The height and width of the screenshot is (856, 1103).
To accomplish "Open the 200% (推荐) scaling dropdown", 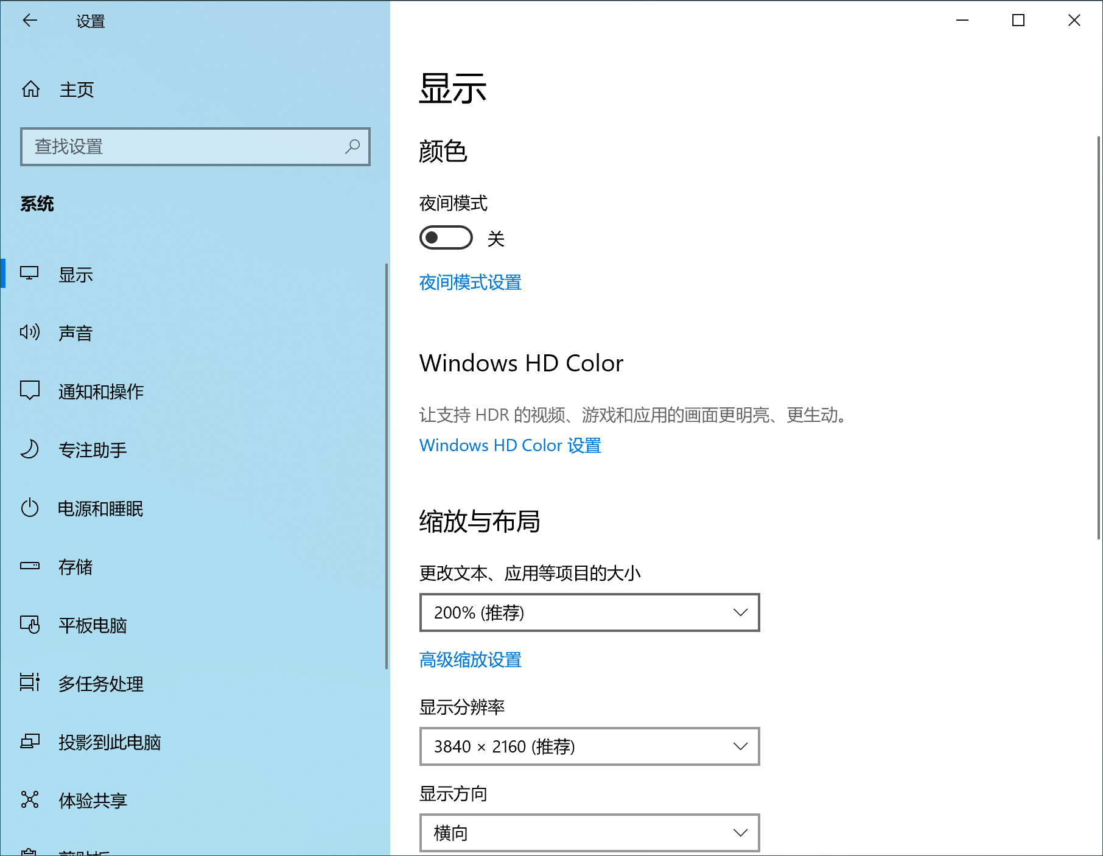I will 589,612.
